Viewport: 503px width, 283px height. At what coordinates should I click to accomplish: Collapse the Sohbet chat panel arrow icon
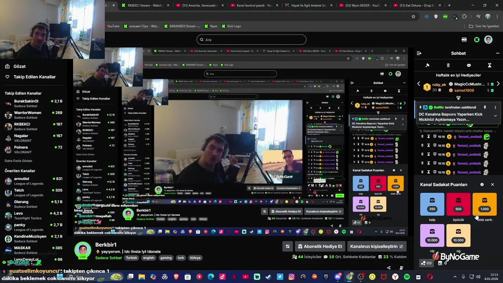click(x=419, y=53)
